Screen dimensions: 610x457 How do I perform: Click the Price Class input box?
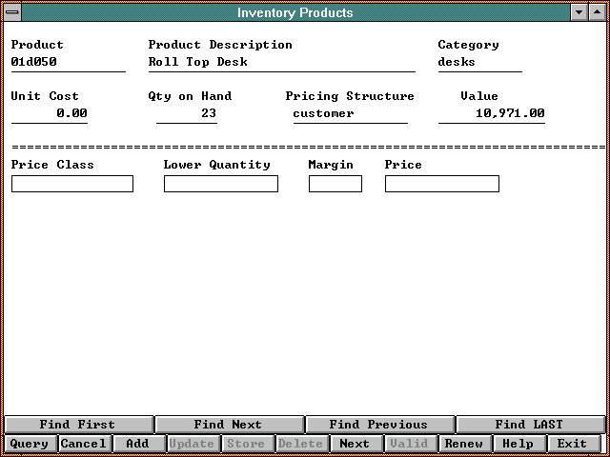72,184
